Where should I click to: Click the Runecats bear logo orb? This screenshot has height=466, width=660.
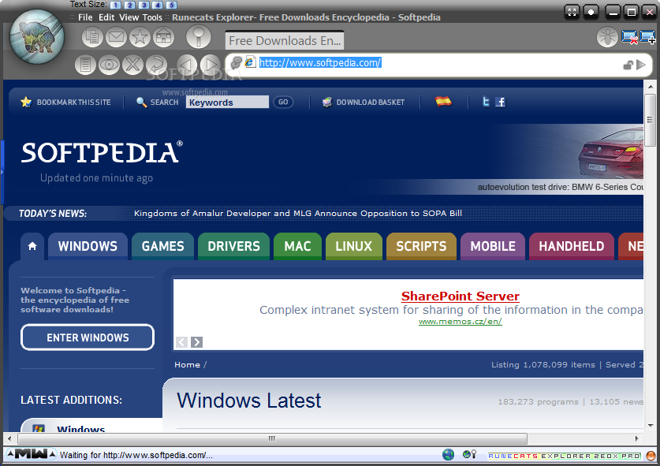[x=37, y=37]
